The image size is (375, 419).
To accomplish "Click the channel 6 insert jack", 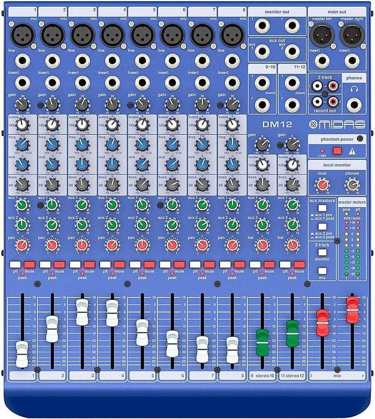I will pyautogui.click(x=172, y=83).
